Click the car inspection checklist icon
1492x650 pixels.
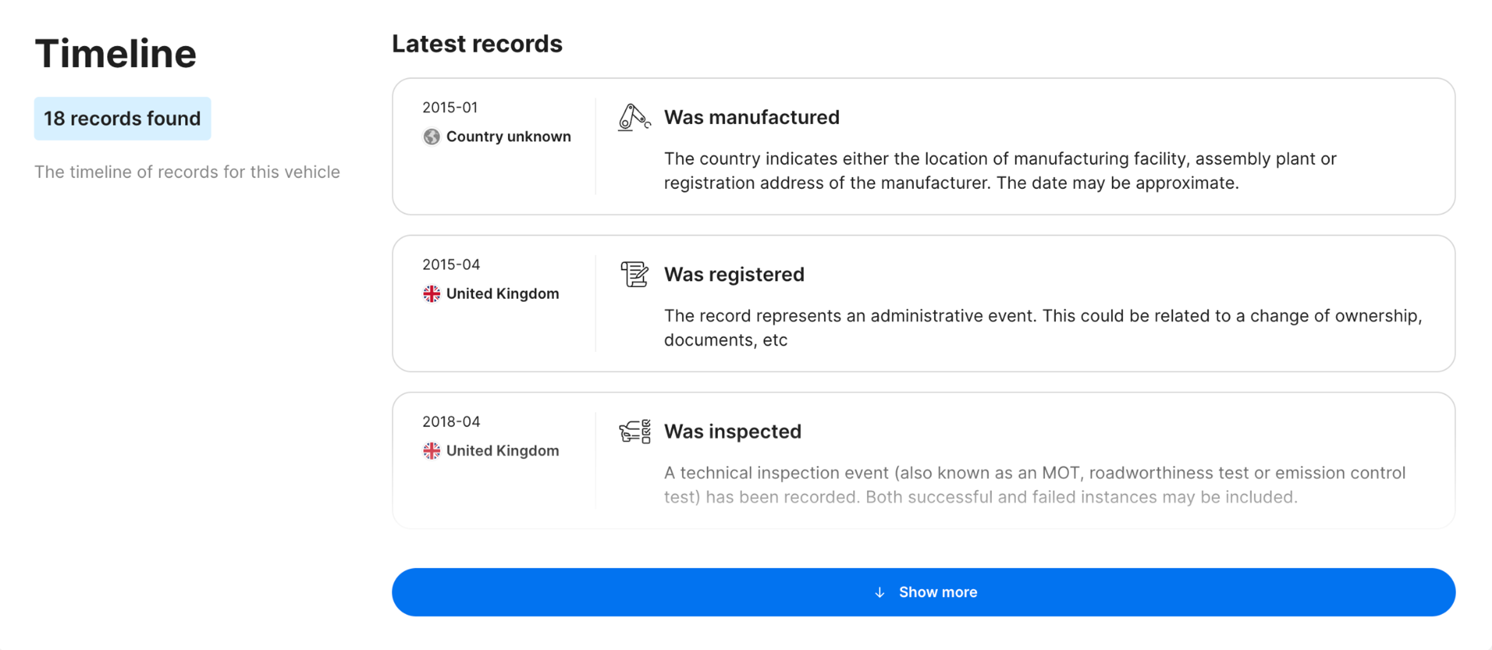[634, 432]
